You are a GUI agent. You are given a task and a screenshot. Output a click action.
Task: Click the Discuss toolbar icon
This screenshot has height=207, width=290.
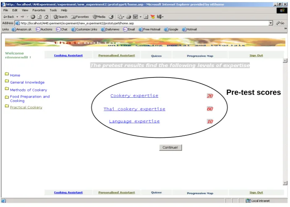point(146,17)
